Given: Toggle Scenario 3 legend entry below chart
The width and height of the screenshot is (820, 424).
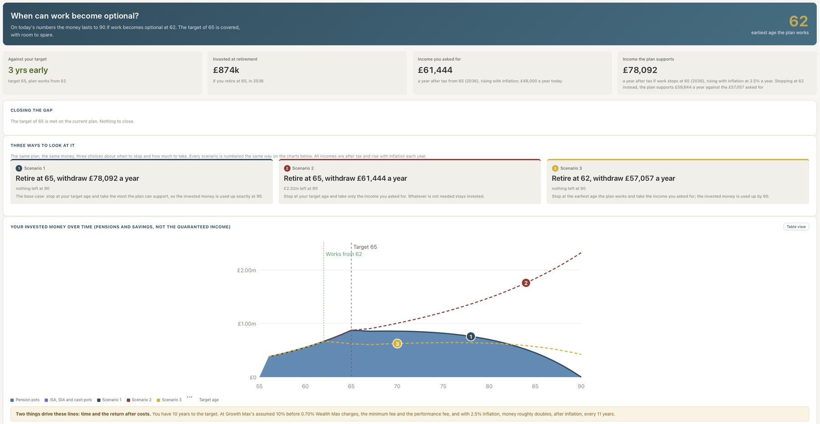Looking at the screenshot, I should tap(169, 400).
